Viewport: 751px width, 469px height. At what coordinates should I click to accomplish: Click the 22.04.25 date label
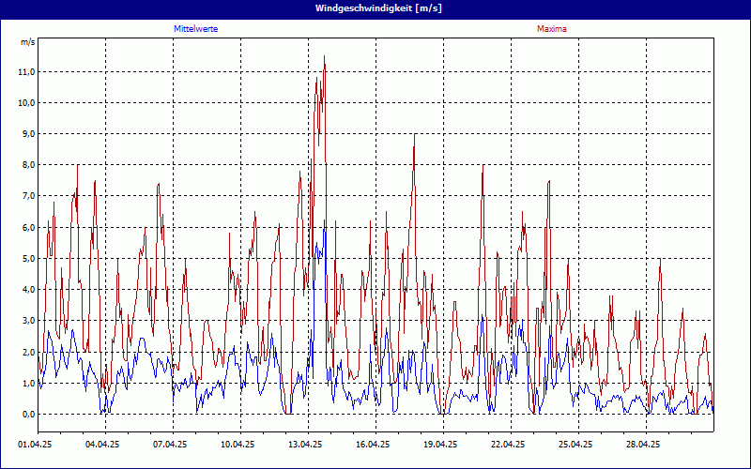[x=508, y=445]
